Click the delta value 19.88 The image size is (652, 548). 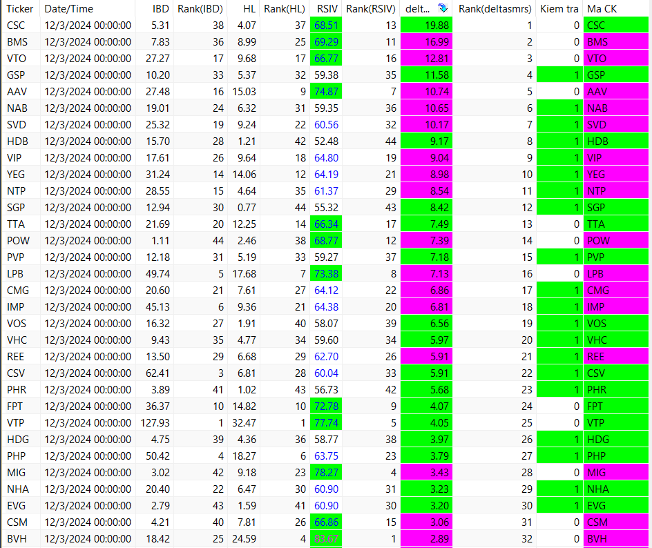coord(426,26)
